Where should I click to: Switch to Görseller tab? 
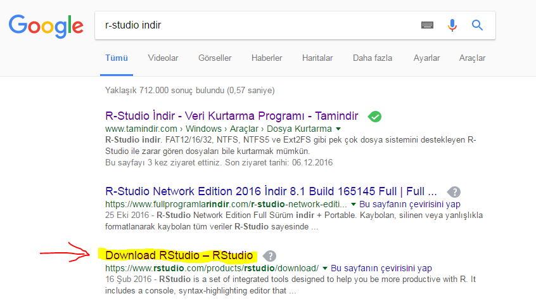(x=215, y=58)
